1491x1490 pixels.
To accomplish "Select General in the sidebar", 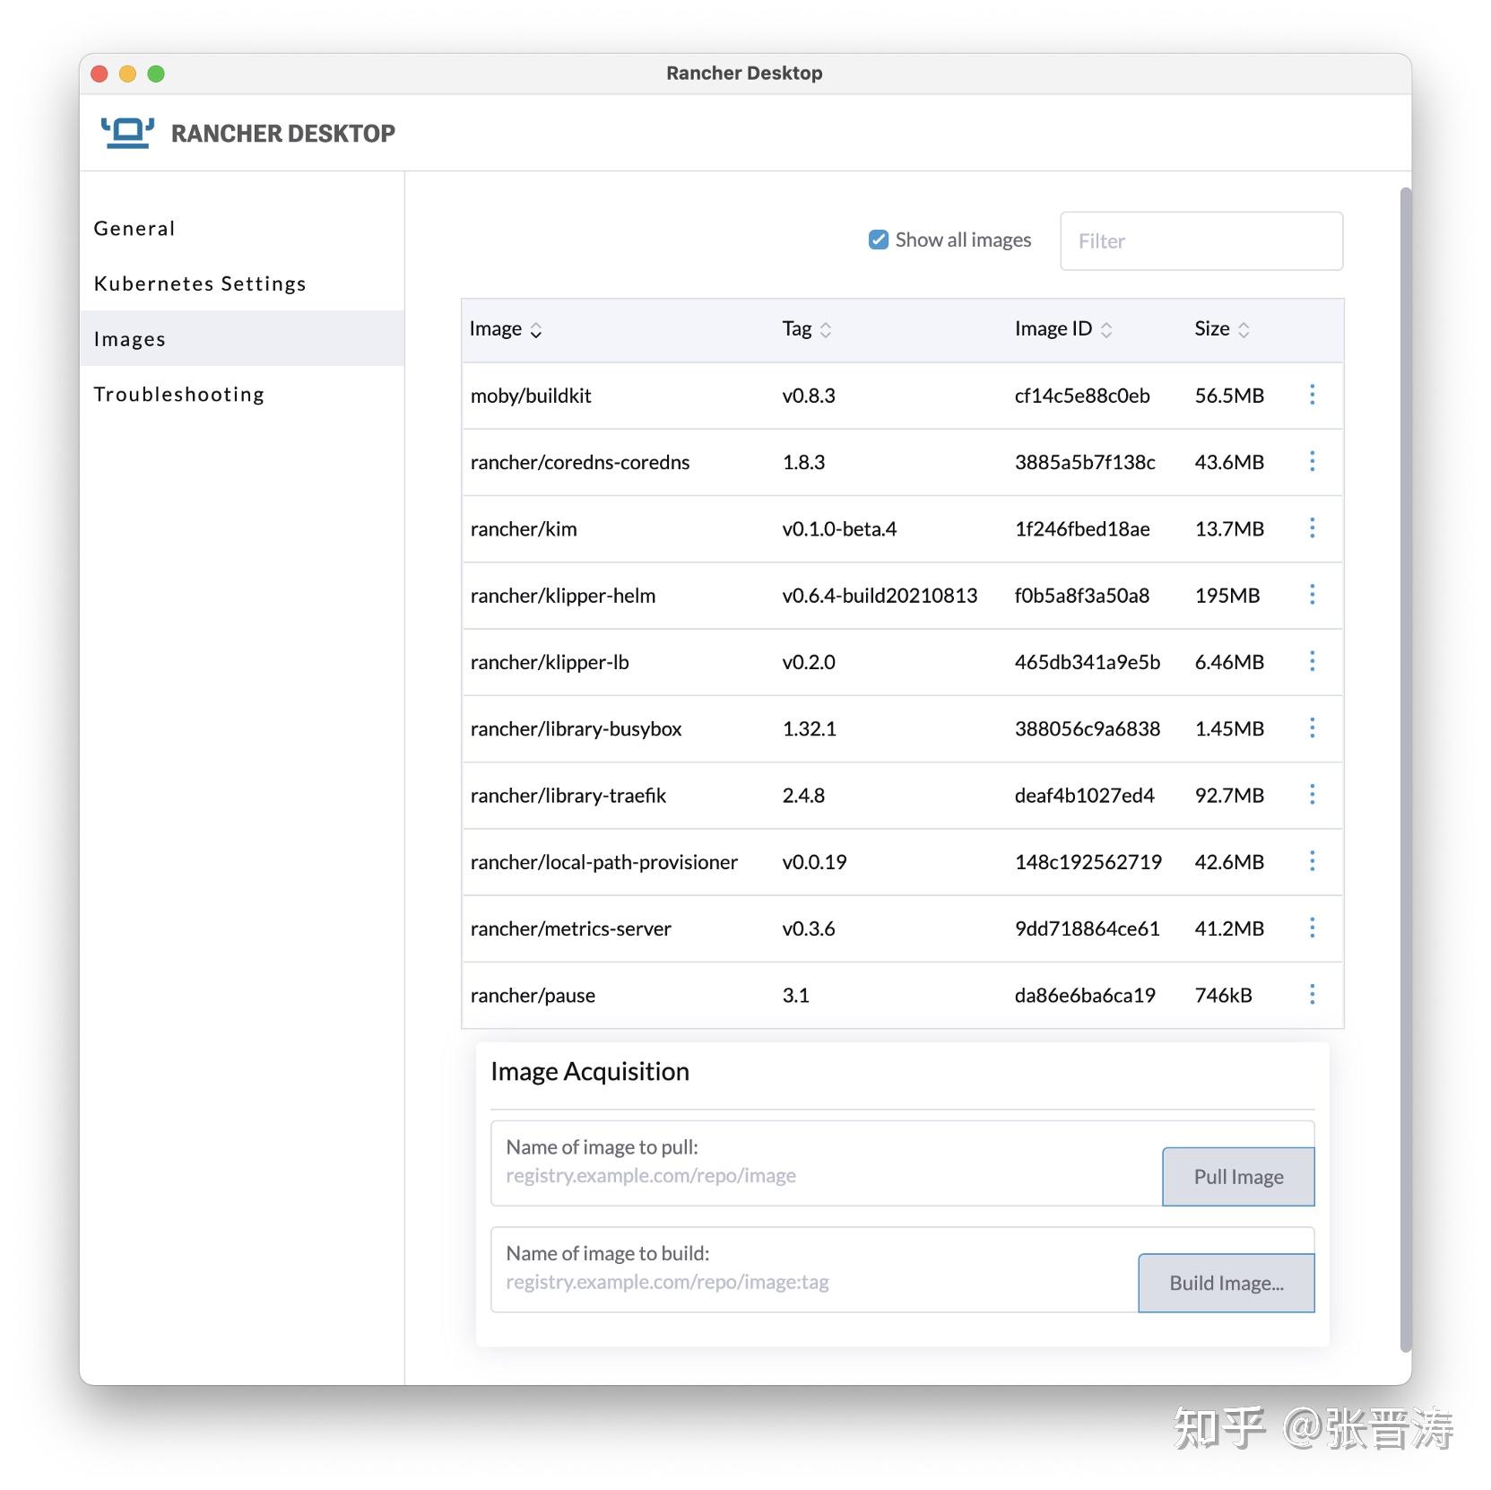I will click(134, 228).
